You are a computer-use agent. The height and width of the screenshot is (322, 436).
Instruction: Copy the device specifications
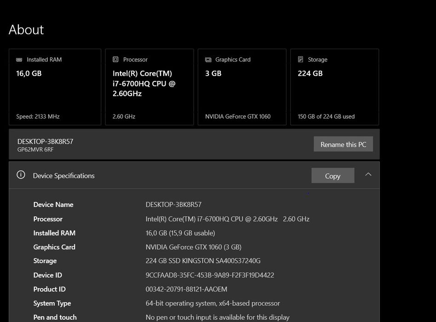click(x=333, y=175)
